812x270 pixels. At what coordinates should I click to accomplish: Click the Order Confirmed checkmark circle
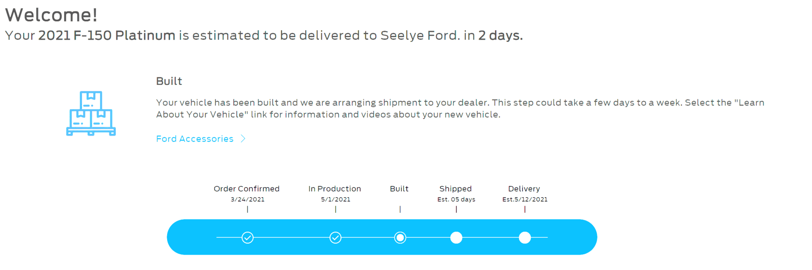pyautogui.click(x=247, y=238)
